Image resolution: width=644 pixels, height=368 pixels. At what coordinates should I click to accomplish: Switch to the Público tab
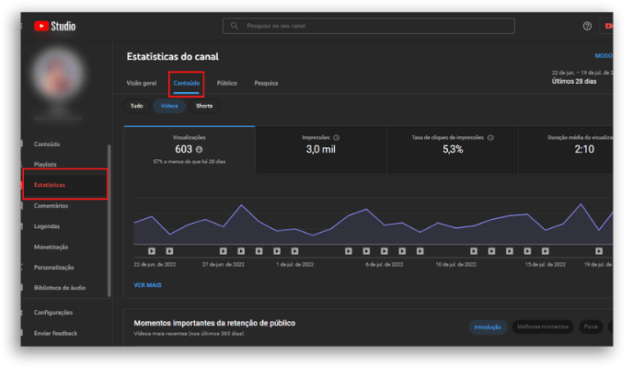point(226,84)
